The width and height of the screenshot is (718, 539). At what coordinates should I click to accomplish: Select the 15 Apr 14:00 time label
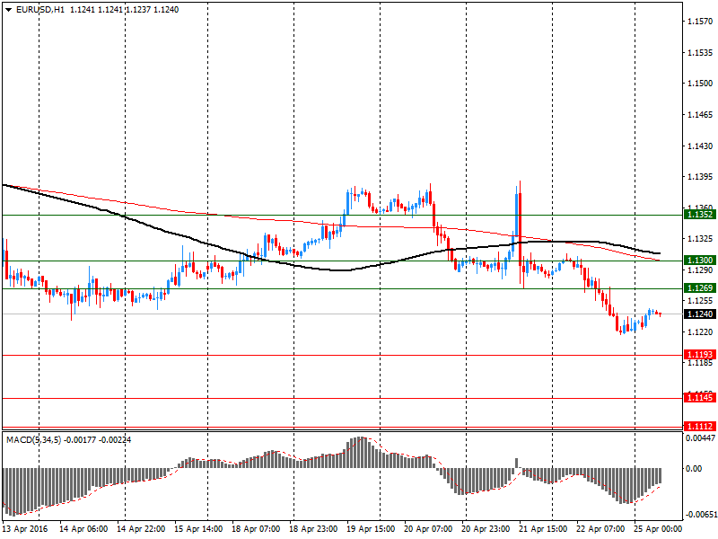(198, 529)
